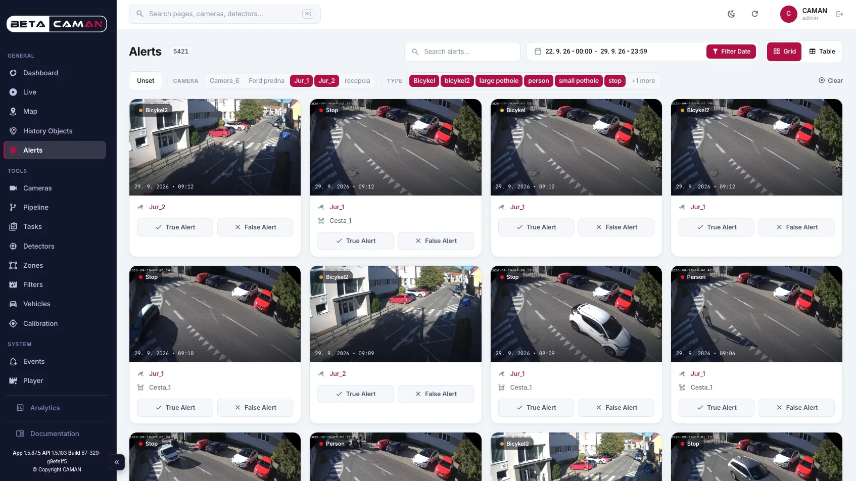Screen dimensions: 856x481
Task: Toggle the Ford predna camera filter
Action: (266, 81)
